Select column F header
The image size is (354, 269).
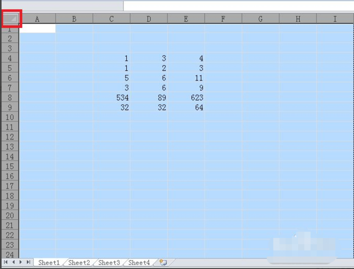223,19
